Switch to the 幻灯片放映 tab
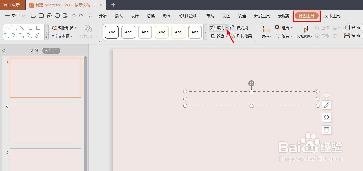Screen dimensions: 363x171 click(x=189, y=16)
